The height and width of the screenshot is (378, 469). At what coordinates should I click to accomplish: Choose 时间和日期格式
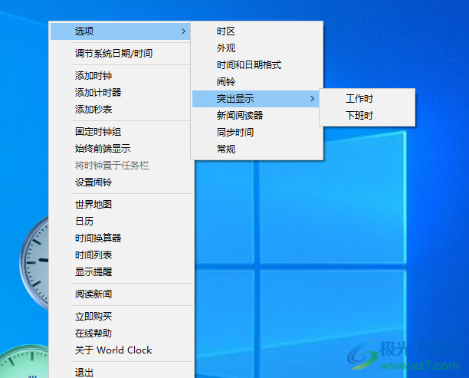point(257,64)
